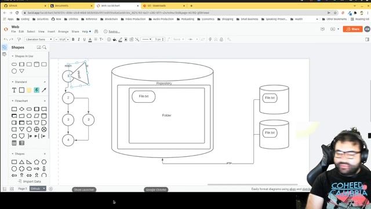Open the Insert menu
This screenshot has width=371, height=209.
pyautogui.click(x=51, y=31)
